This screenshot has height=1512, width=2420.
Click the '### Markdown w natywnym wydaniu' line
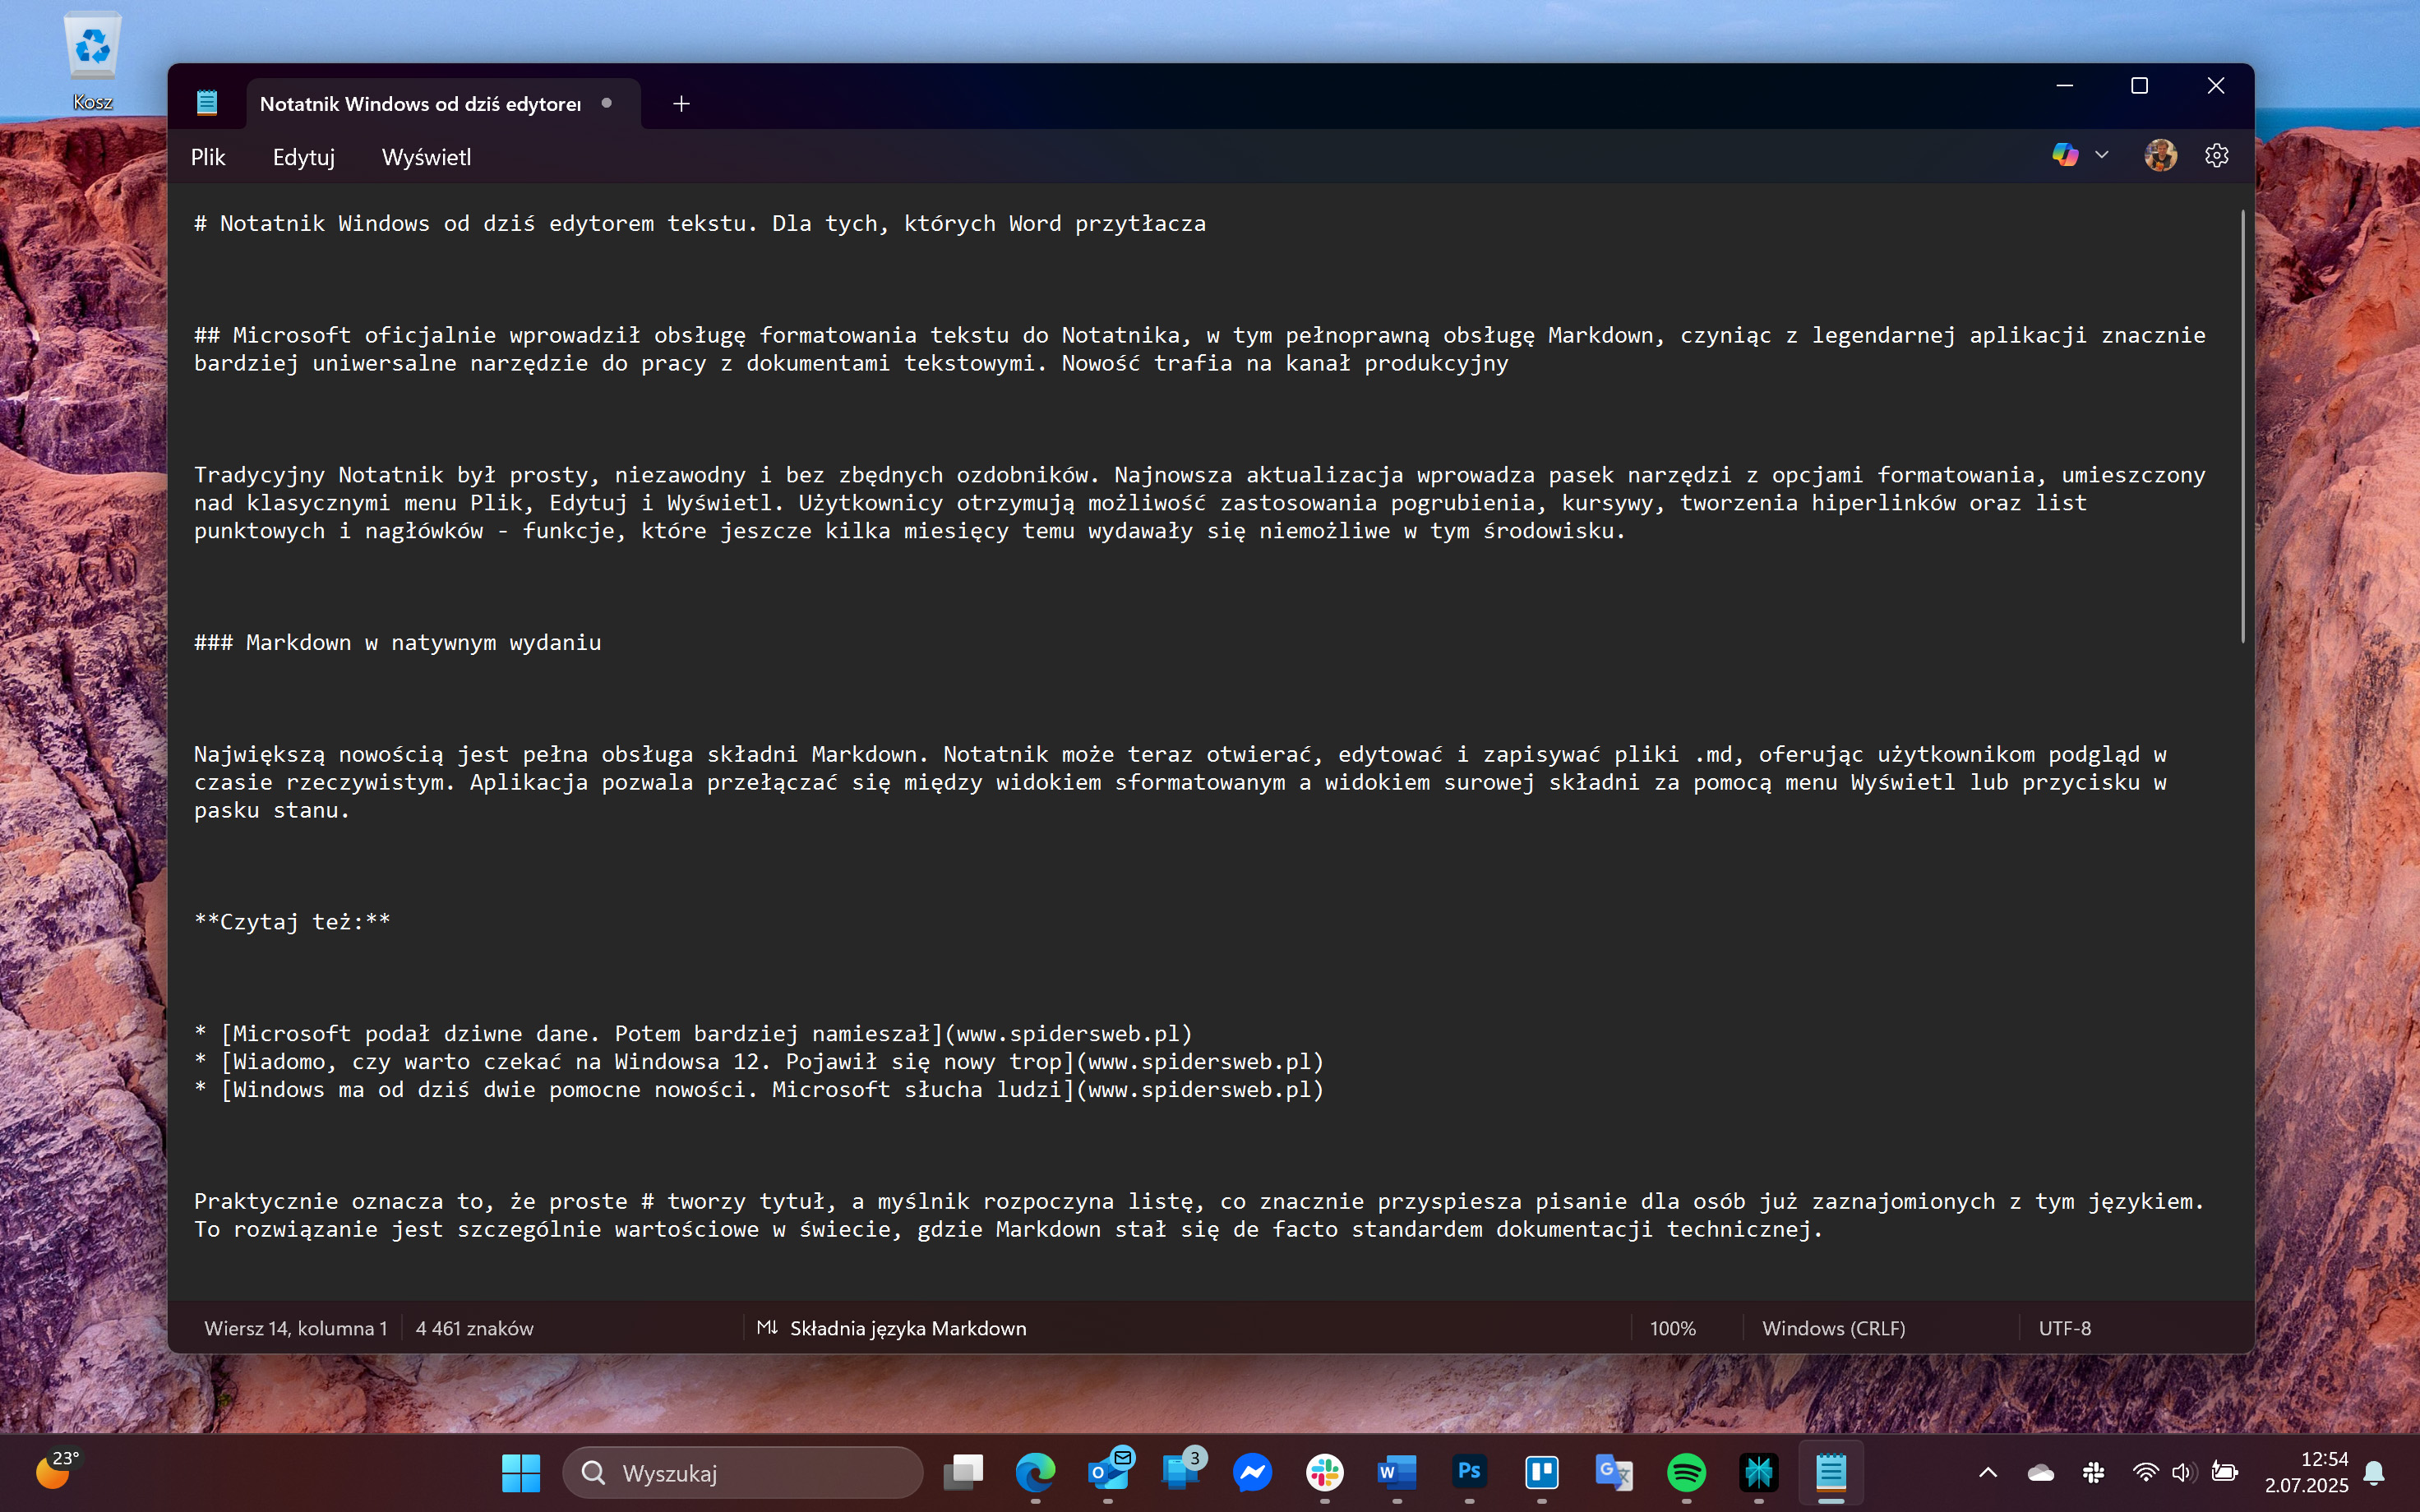click(398, 642)
